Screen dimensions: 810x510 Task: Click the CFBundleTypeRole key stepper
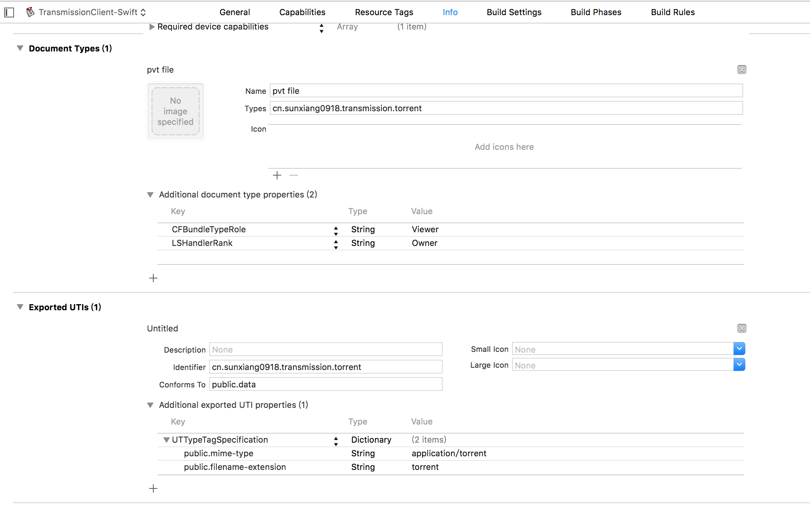pyautogui.click(x=336, y=230)
